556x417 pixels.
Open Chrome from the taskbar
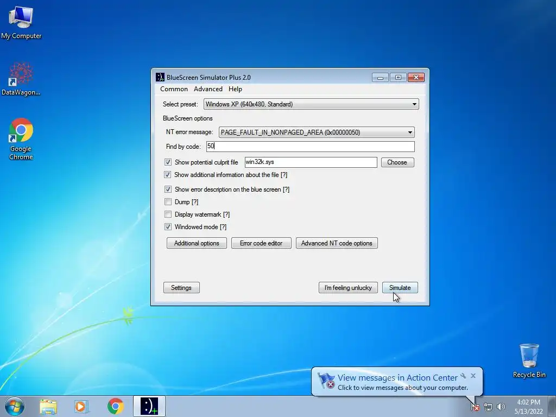click(x=115, y=406)
